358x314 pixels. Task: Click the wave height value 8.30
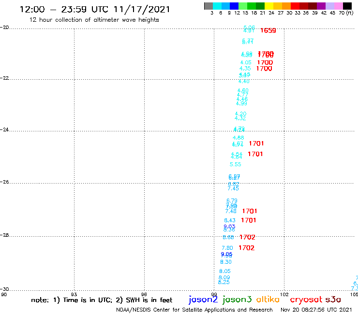coord(226,262)
